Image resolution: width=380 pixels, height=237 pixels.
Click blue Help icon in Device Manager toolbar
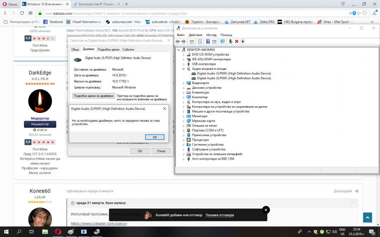pos(208,42)
